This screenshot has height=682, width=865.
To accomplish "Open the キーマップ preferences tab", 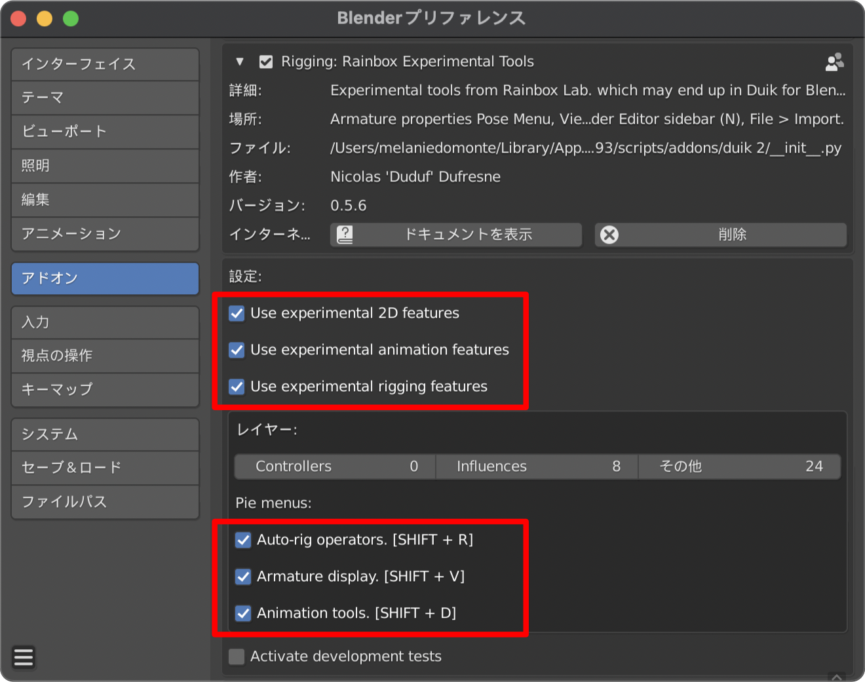I will click(x=105, y=390).
